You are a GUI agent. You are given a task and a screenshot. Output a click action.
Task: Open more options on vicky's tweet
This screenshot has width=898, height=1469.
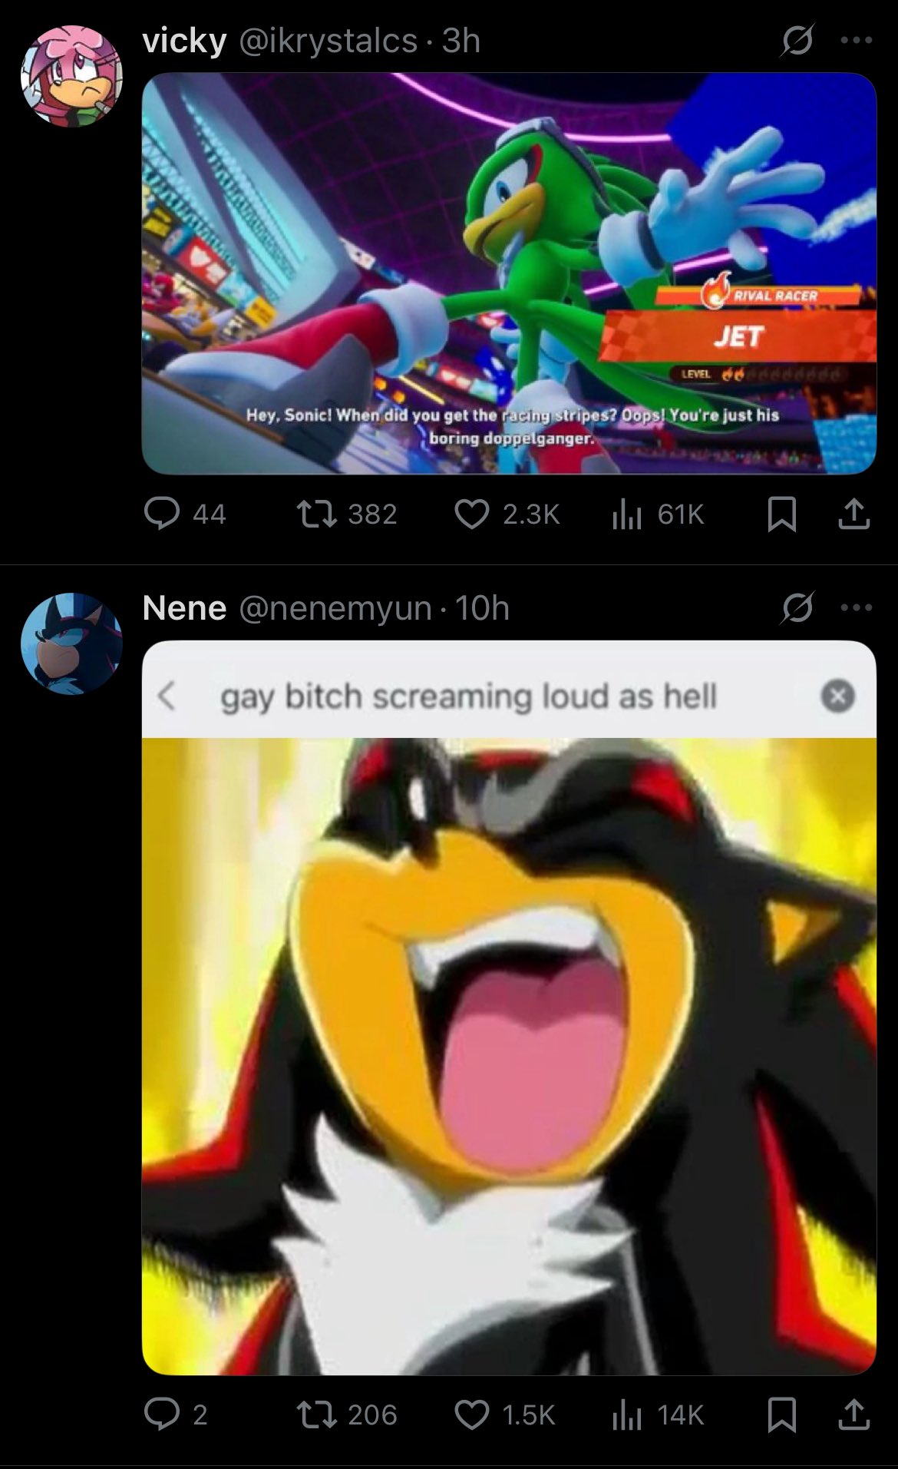click(857, 41)
